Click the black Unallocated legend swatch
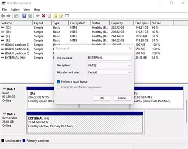Viewport: 188px width, 149px height. [x=3, y=141]
